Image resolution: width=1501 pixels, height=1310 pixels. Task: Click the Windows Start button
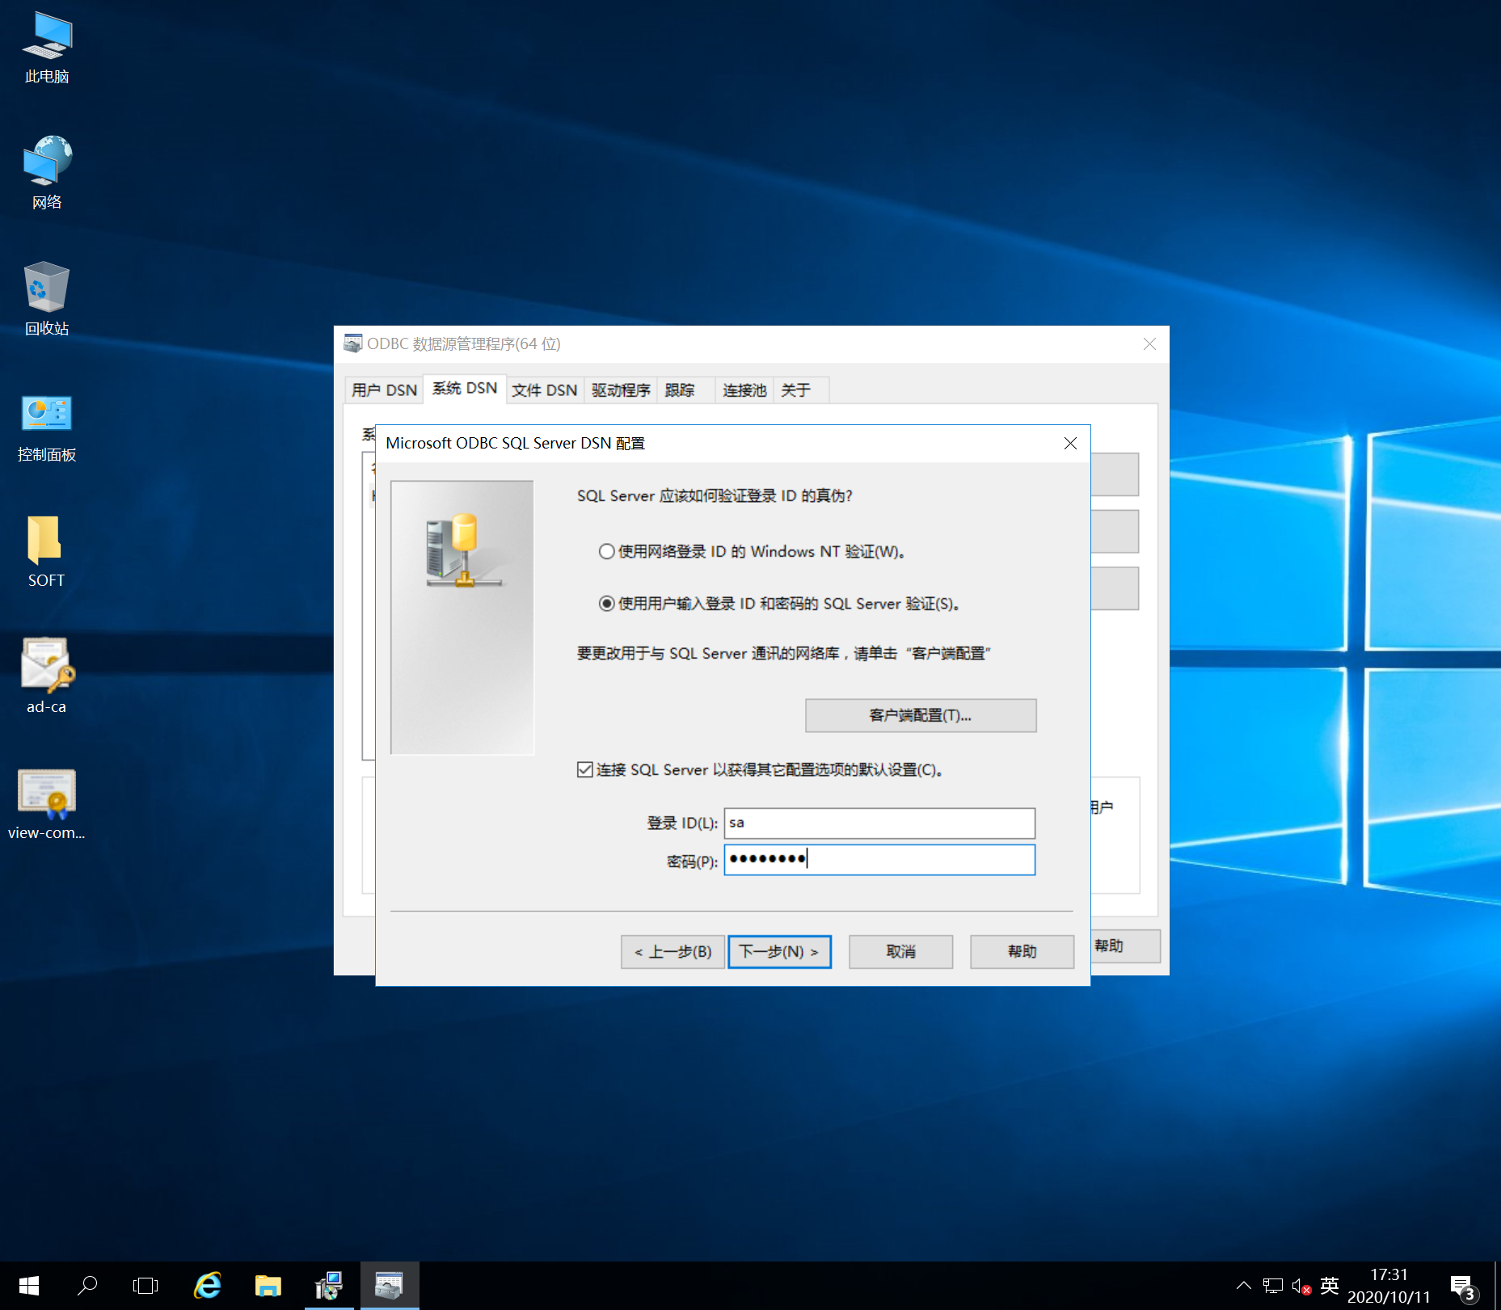point(29,1286)
